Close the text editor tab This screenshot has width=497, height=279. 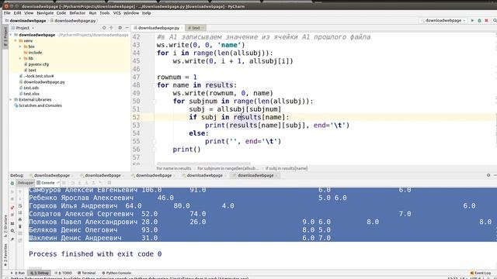tap(203, 28)
